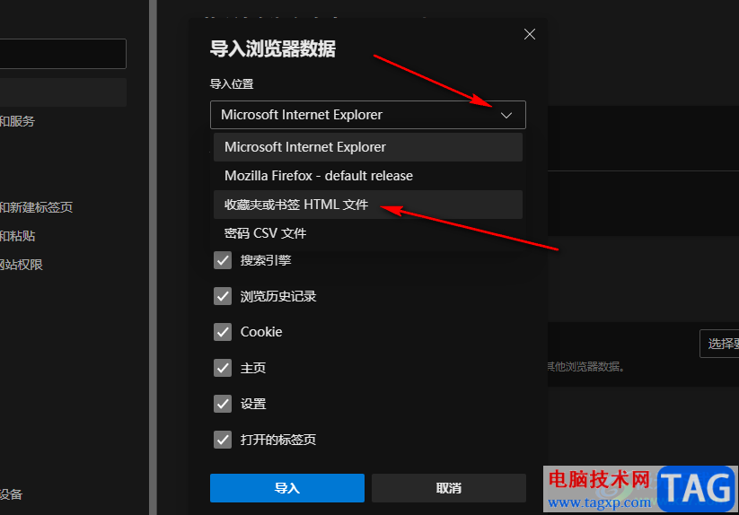The image size is (739, 515).
Task: Select 收藏夹或书签 HTML 文件 option
Action: coord(367,205)
